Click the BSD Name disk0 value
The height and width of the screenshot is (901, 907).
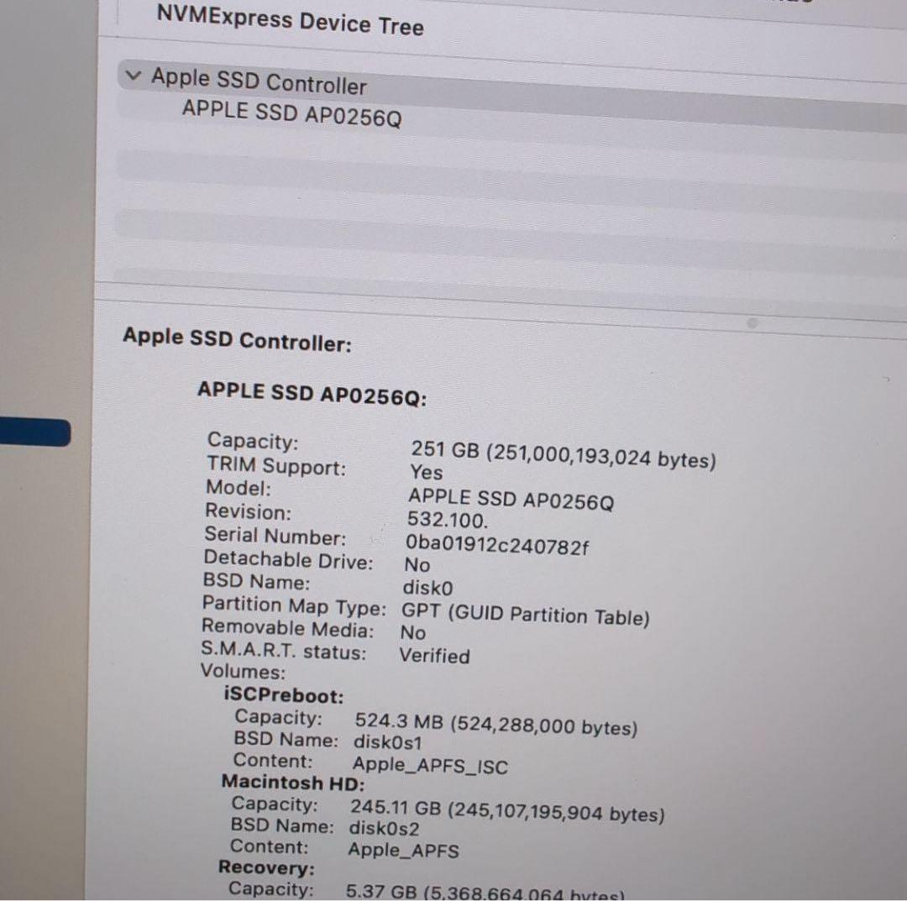[427, 588]
